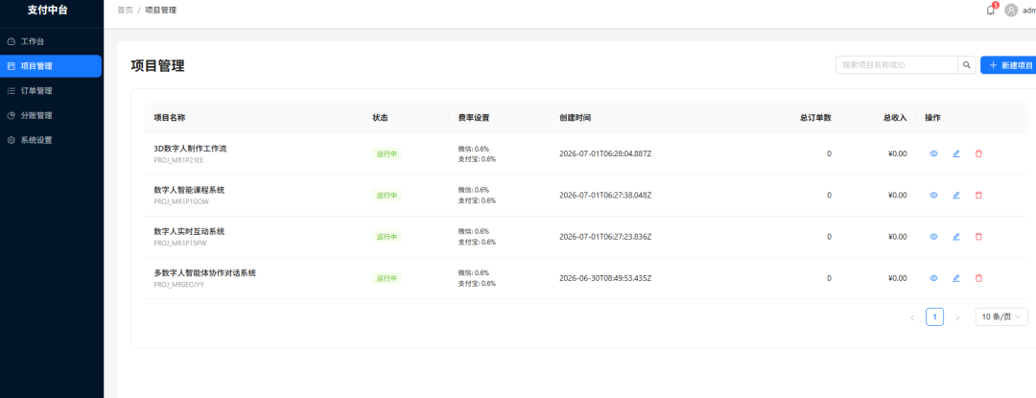Click the 数字人实时互动系统 project name

point(189,231)
